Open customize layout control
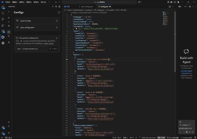The height and width of the screenshot is (139, 197). [x=168, y=2]
